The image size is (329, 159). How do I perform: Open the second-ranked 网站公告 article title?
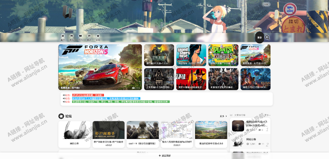pyautogui.click(x=251, y=139)
